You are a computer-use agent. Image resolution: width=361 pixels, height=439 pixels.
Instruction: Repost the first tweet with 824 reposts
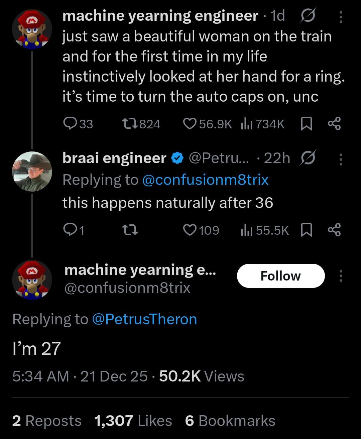point(129,124)
